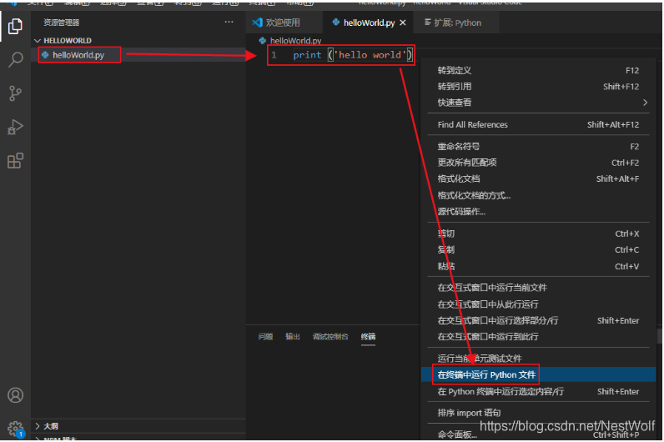
Task: Open the Accounts icon in activity bar
Action: point(15,395)
